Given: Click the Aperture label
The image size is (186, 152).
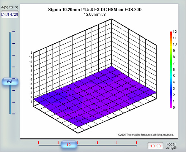Looking at the screenshot, I should (x=10, y=7).
